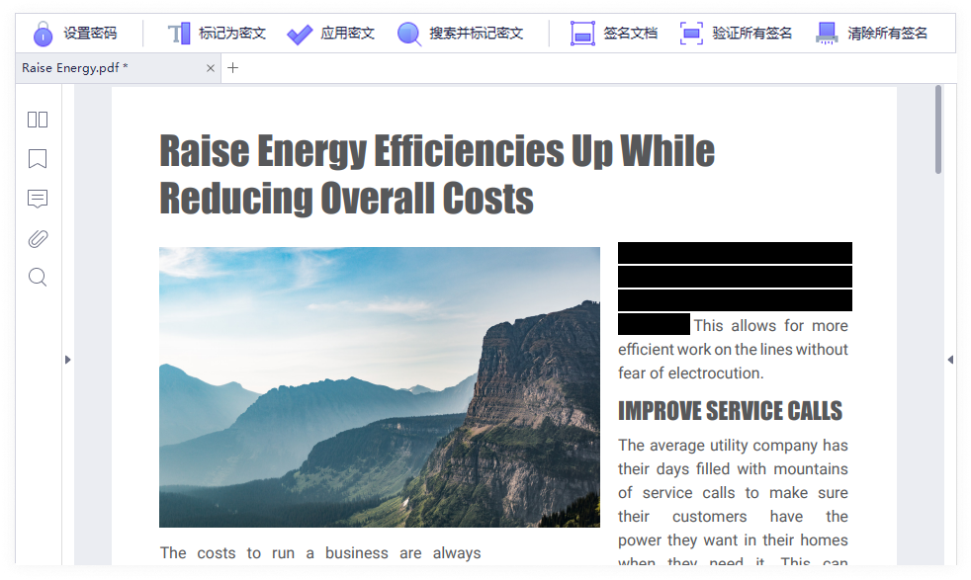Click the mountain landscape image
Image resolution: width=971 pixels, height=580 pixels.
[x=379, y=386]
